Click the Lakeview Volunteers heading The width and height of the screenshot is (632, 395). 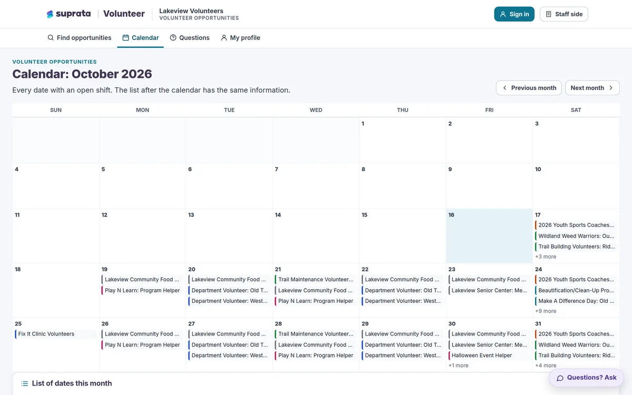pyautogui.click(x=191, y=11)
